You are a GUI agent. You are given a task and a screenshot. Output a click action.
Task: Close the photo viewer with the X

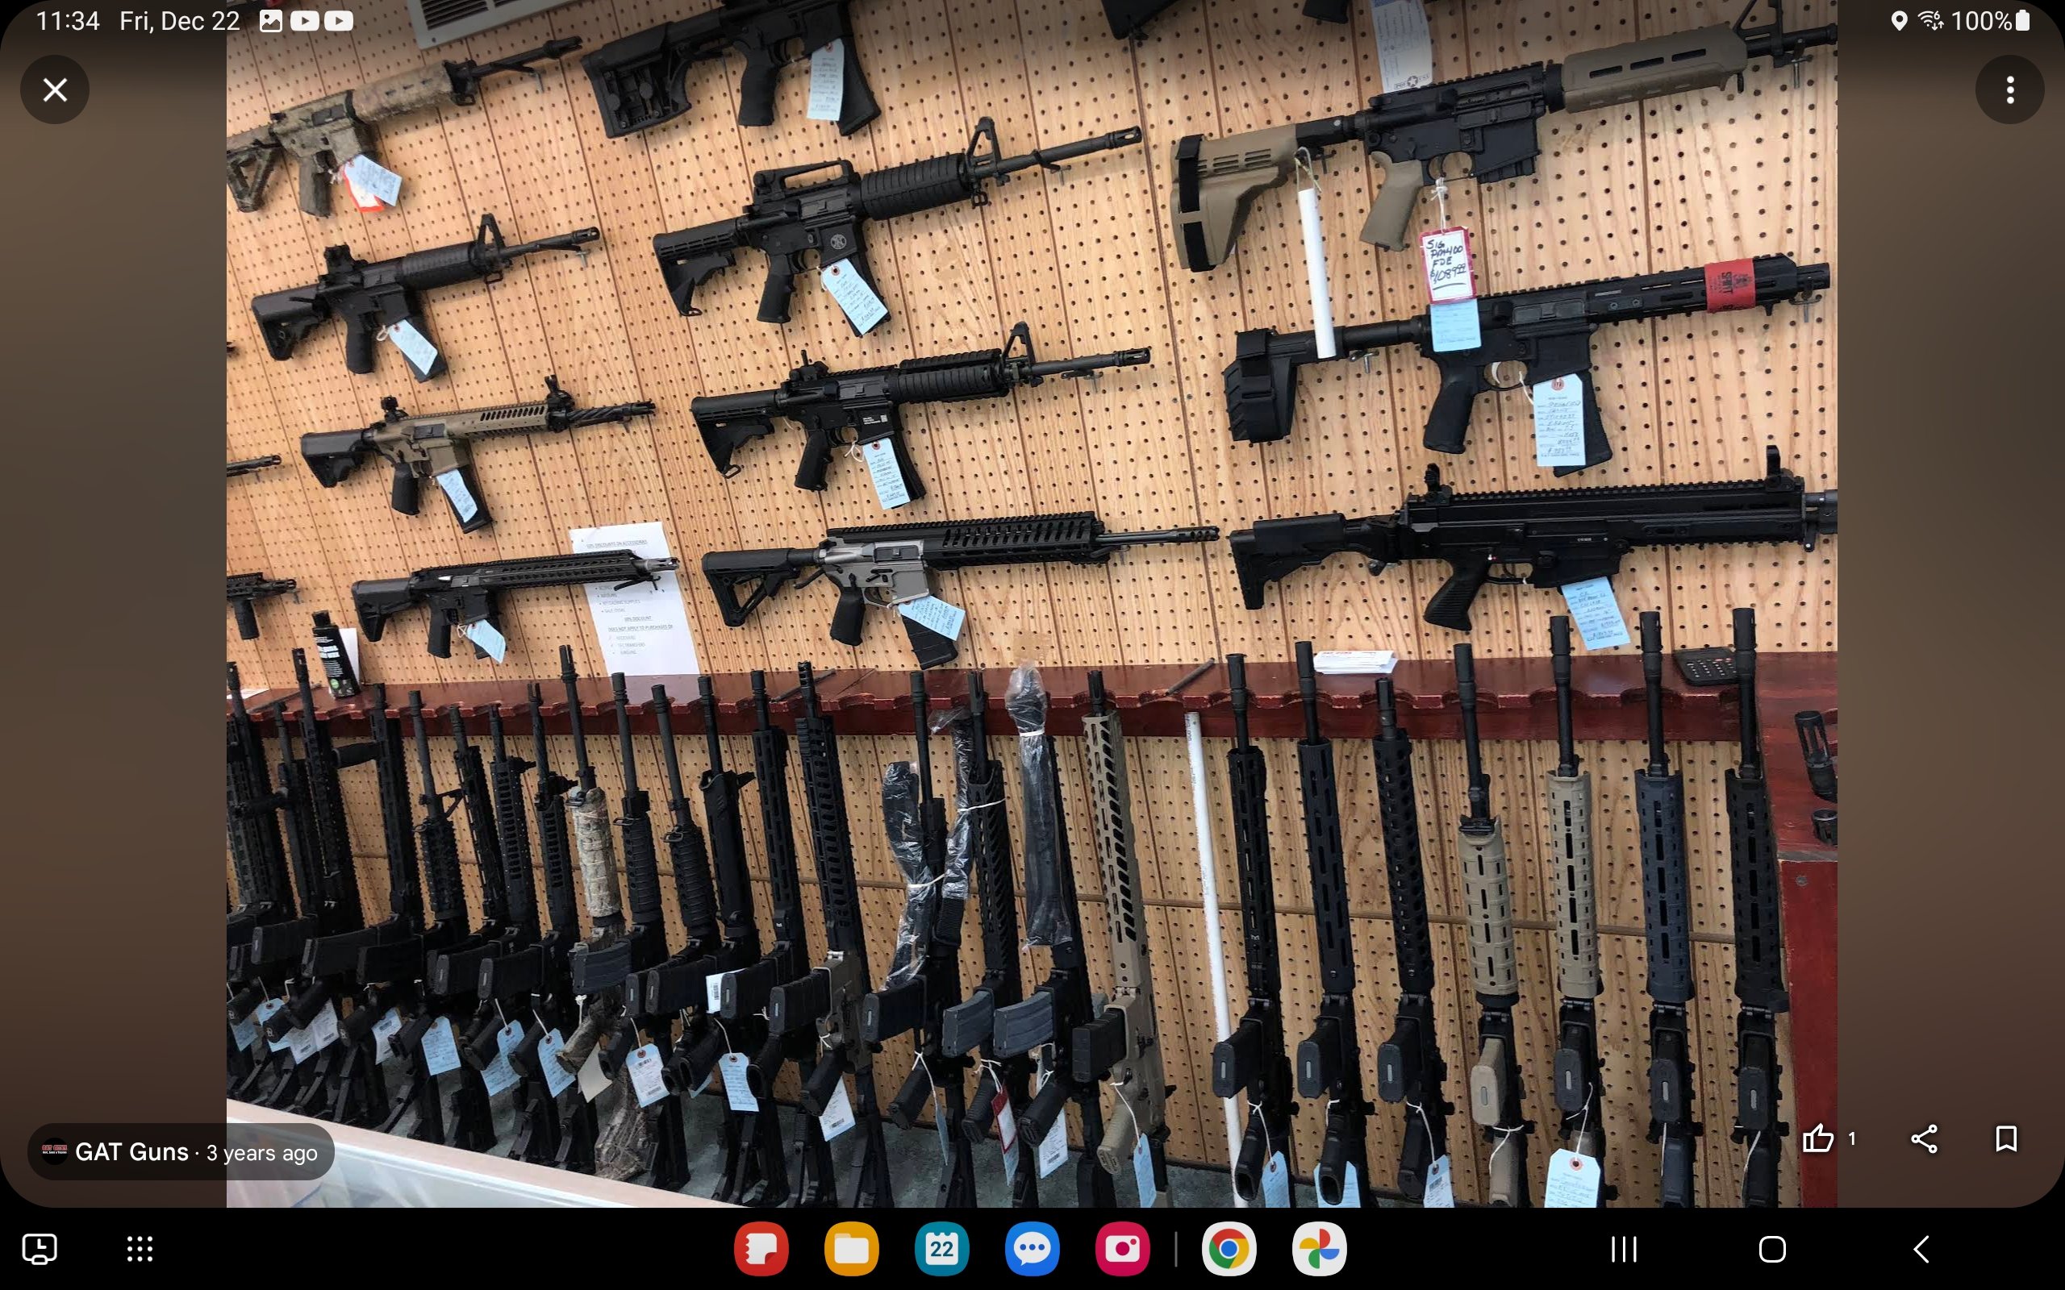pos(55,89)
